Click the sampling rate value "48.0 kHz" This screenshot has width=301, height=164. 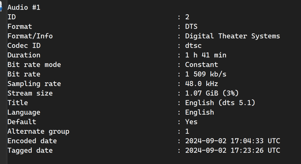[x=201, y=84]
